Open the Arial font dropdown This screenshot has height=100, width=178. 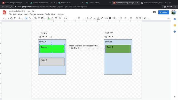point(70,18)
